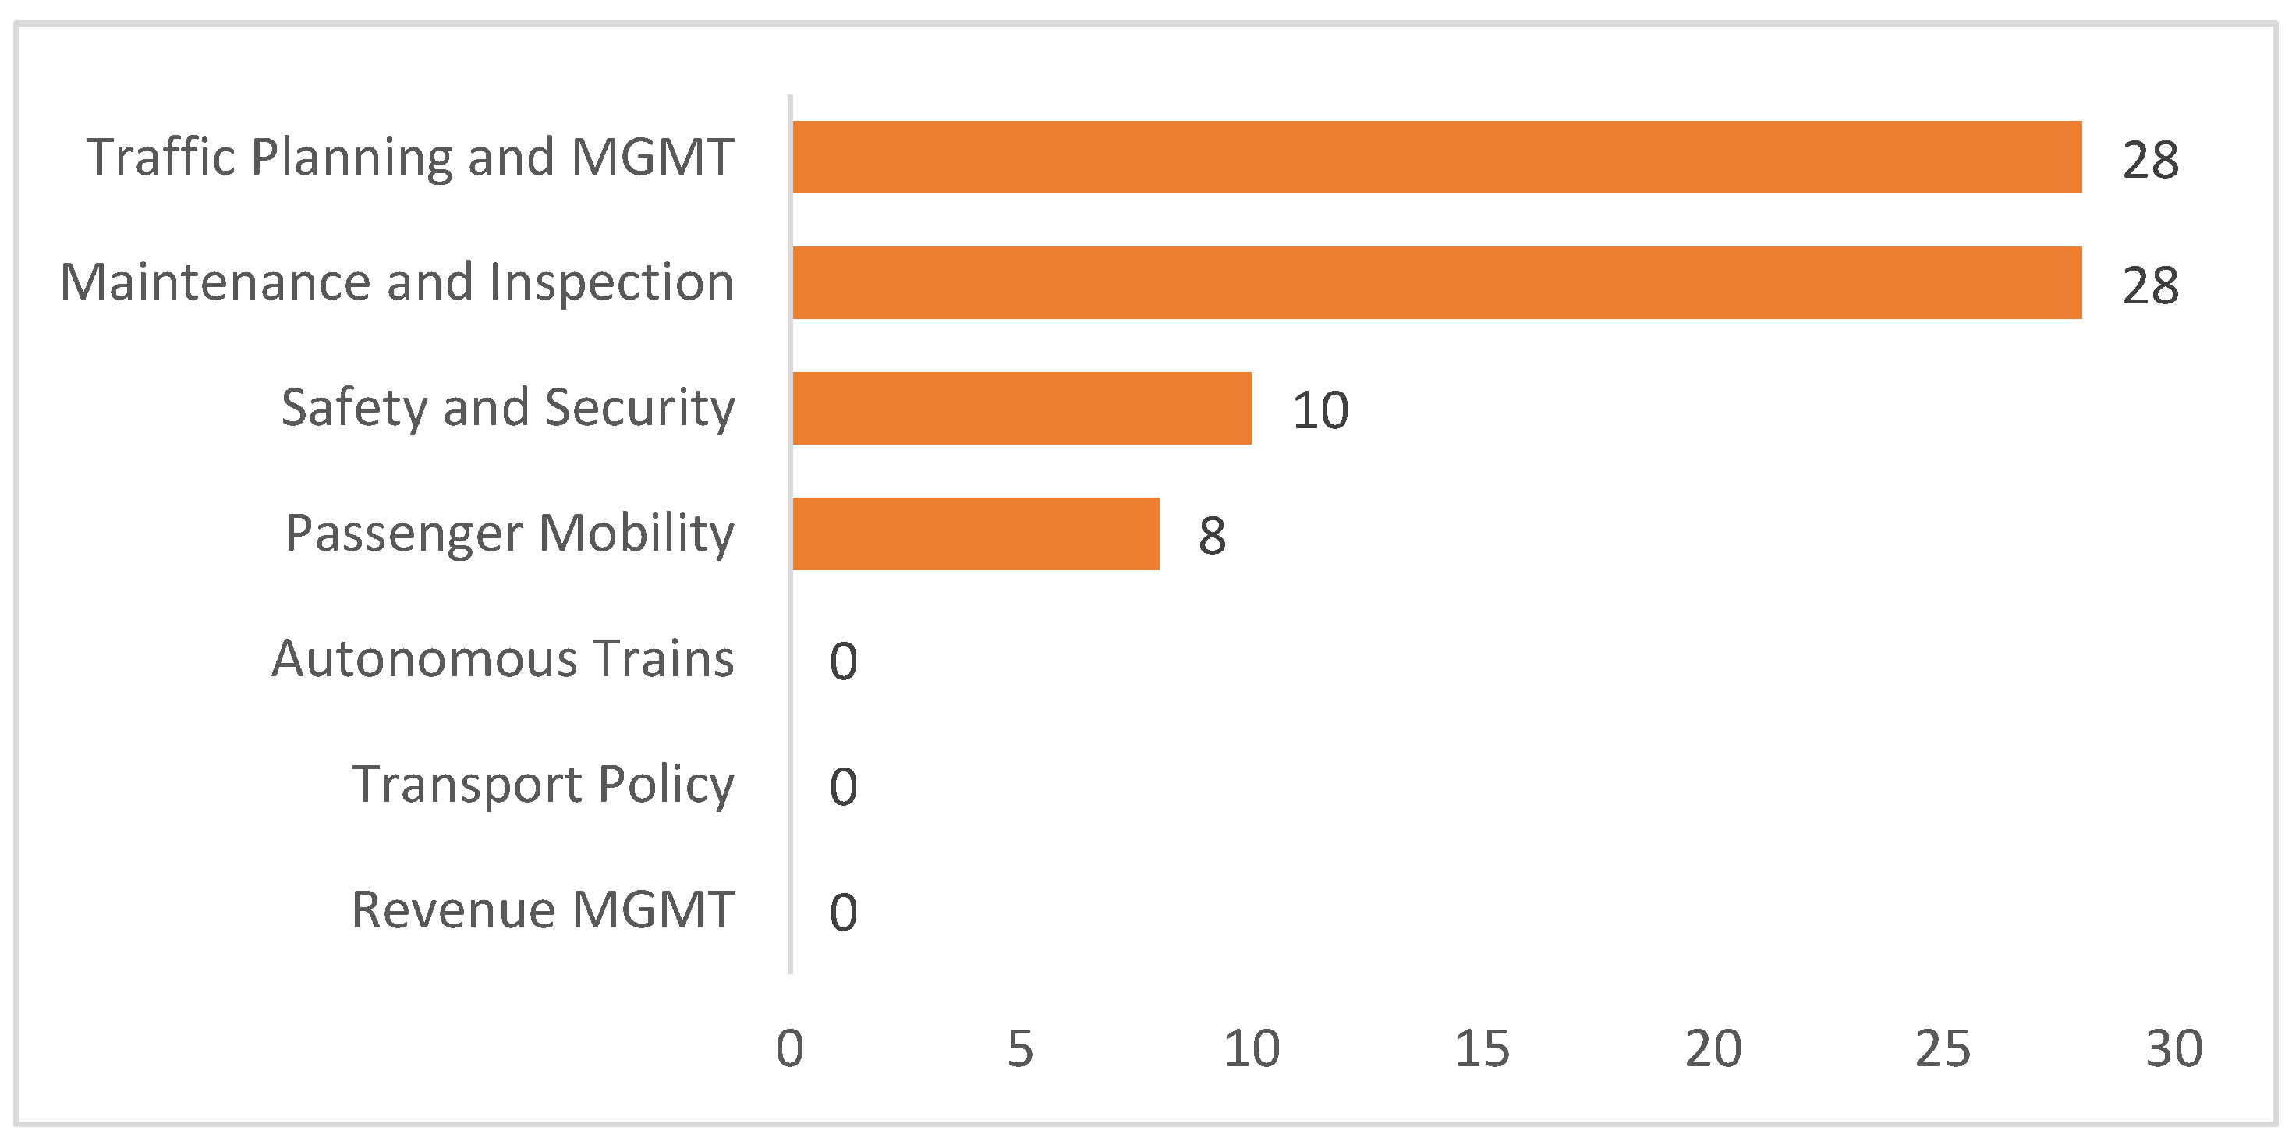Image resolution: width=2292 pixels, height=1138 pixels.
Task: Click the 15 tick on horizontal axis
Action: (x=1482, y=1049)
